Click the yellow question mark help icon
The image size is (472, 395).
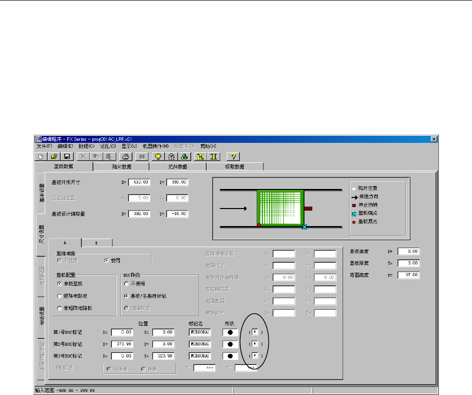[233, 157]
